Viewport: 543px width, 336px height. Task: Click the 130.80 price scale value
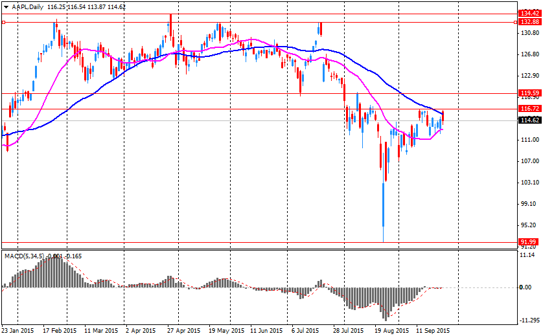click(530, 33)
